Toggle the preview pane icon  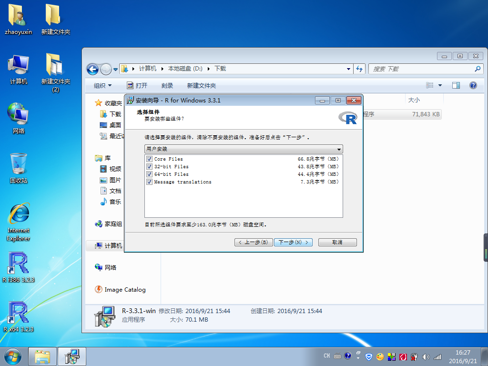(x=456, y=85)
